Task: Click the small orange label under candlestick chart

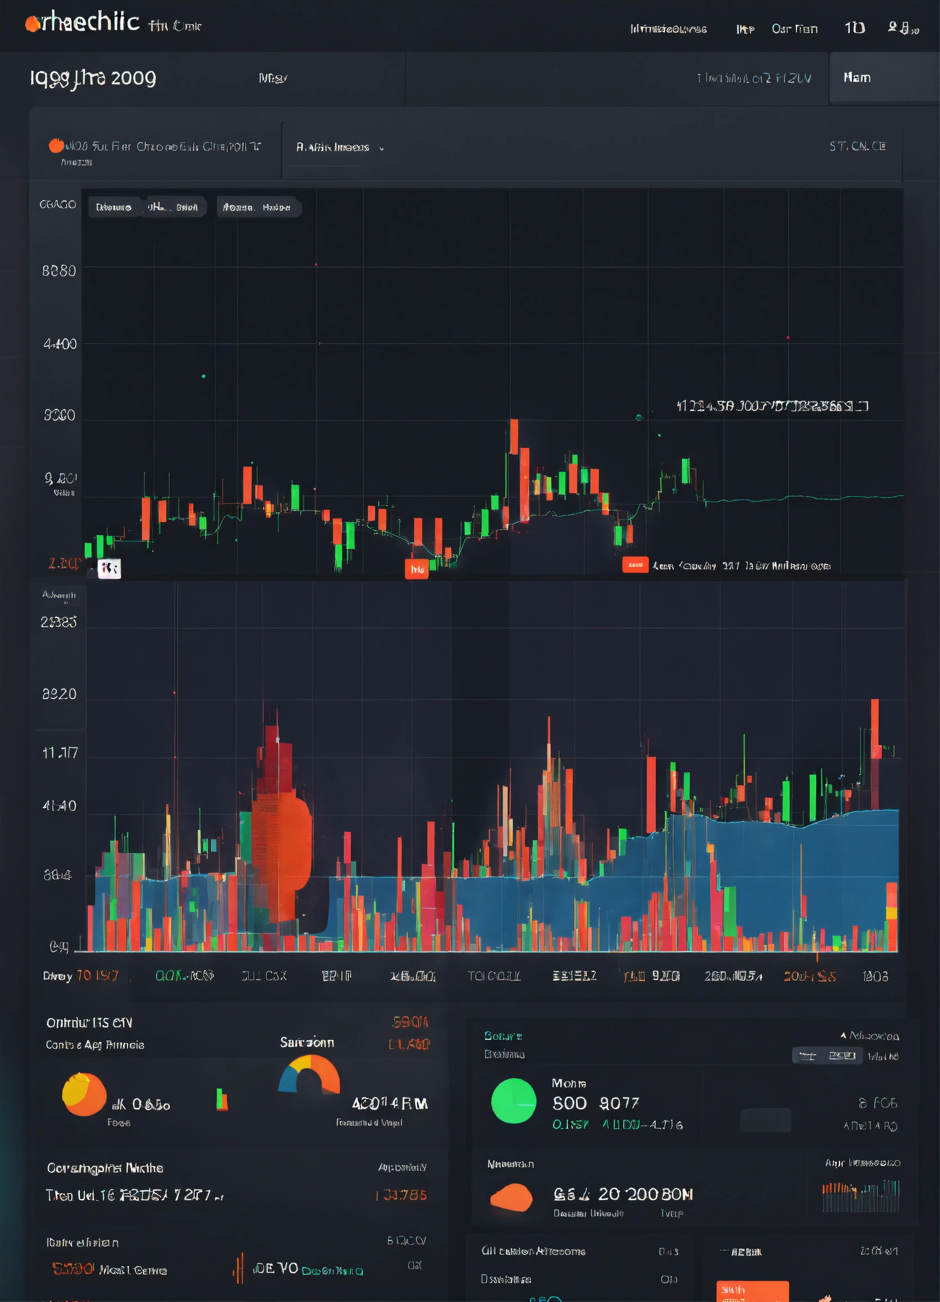Action: coord(417,570)
